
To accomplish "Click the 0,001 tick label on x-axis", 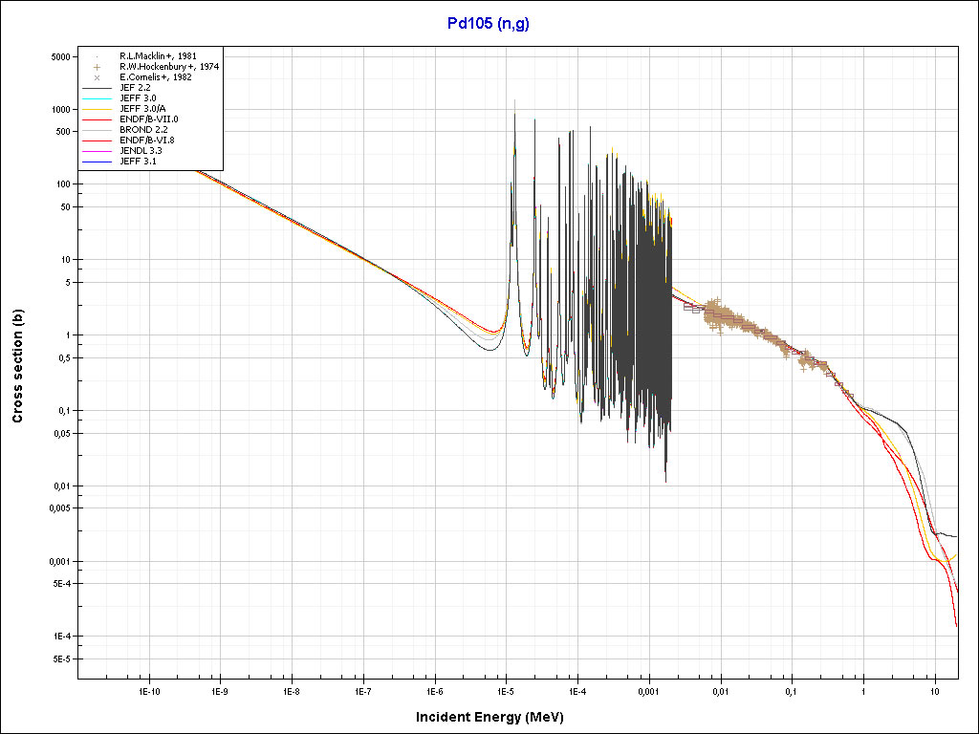I will [x=648, y=690].
